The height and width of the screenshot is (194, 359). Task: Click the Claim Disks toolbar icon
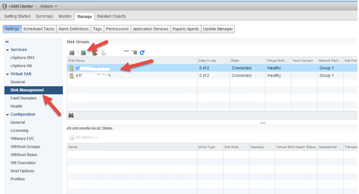[72, 53]
